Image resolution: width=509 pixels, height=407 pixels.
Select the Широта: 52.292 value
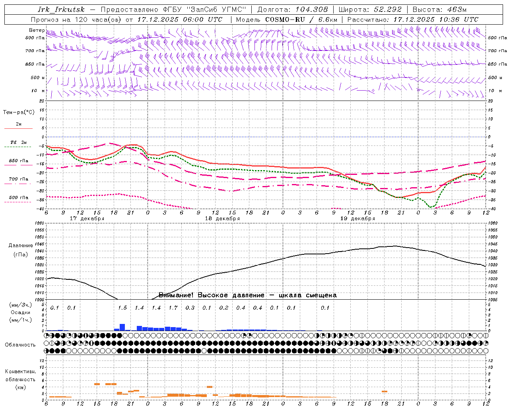(x=370, y=10)
